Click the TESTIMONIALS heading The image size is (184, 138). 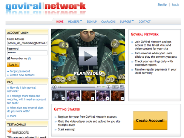(17, 124)
